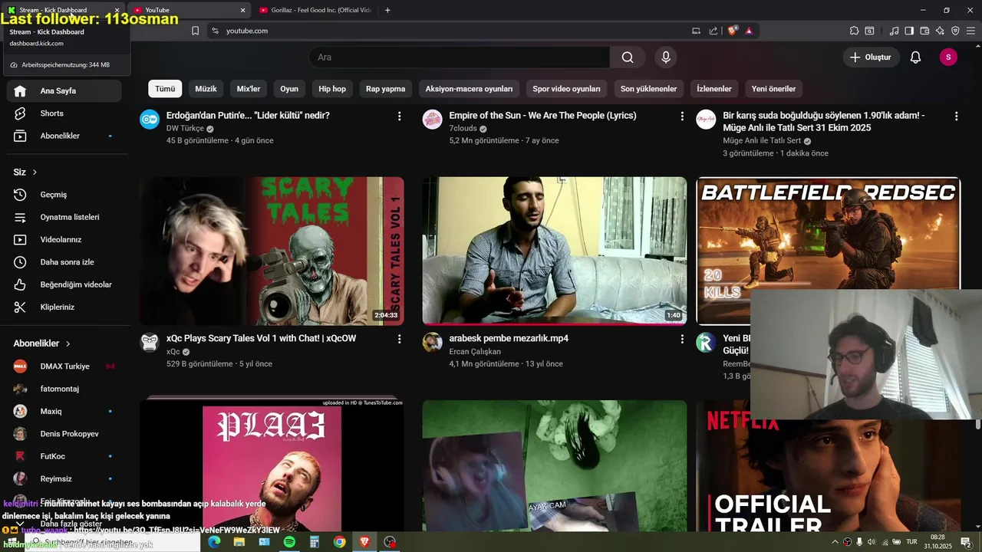Image resolution: width=982 pixels, height=552 pixels.
Task: Click the Oluştur create button
Action: click(871, 58)
